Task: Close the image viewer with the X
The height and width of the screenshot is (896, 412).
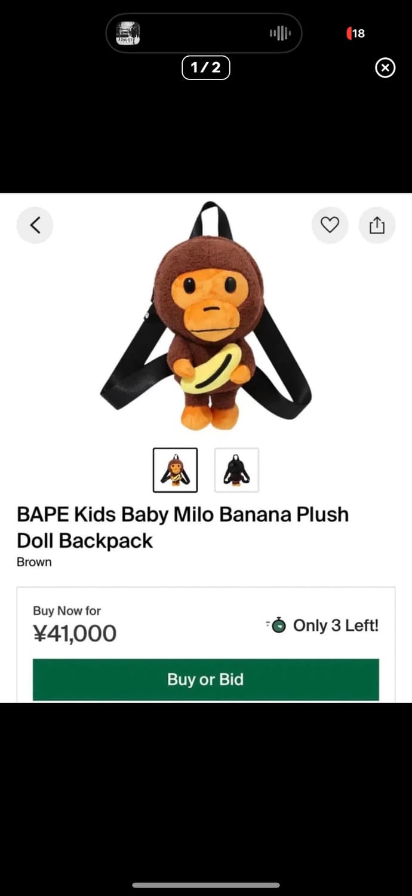Action: point(385,68)
